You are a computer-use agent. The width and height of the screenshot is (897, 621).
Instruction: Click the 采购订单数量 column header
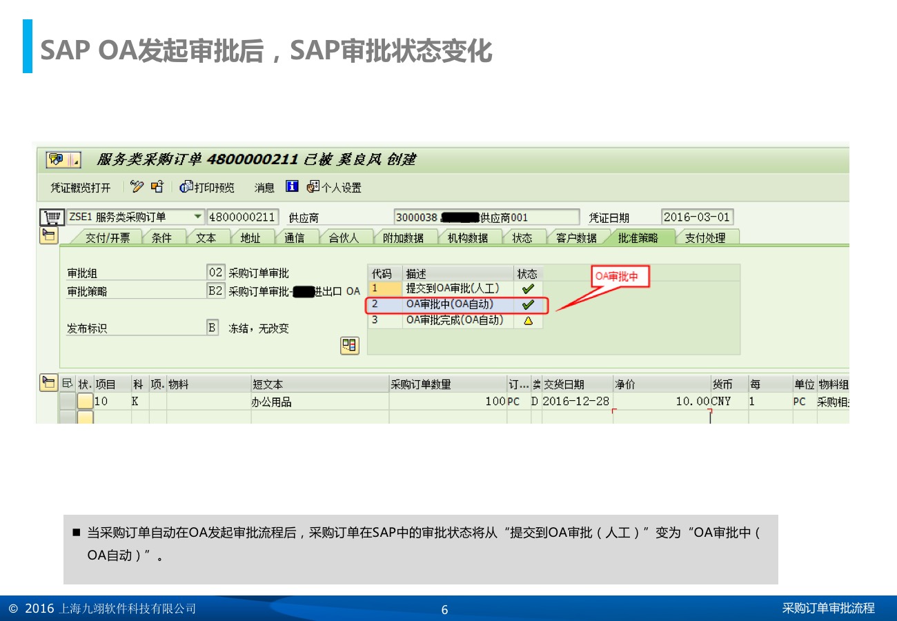point(448,384)
